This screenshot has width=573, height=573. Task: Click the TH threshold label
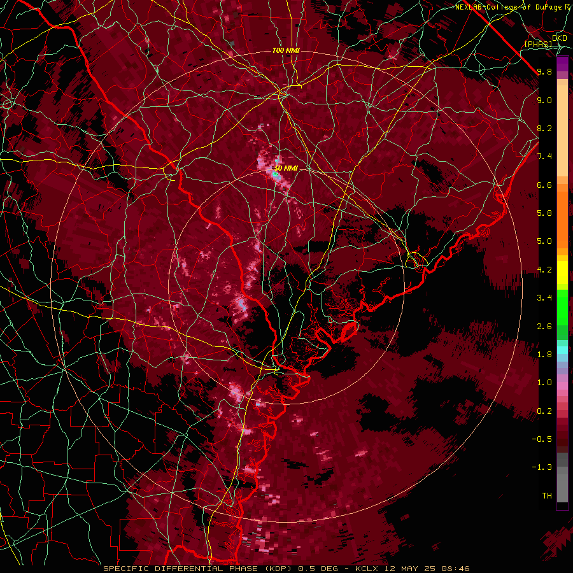pyautogui.click(x=547, y=496)
